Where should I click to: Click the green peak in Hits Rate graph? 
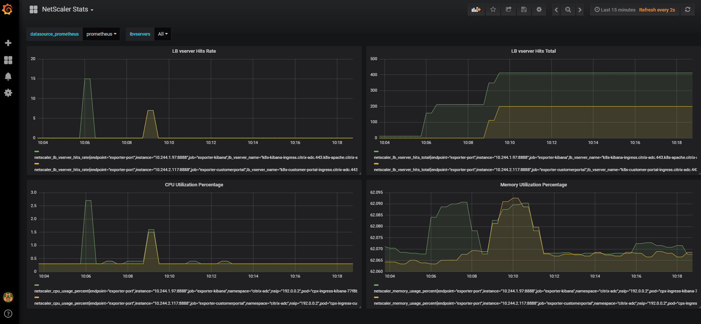(88, 79)
